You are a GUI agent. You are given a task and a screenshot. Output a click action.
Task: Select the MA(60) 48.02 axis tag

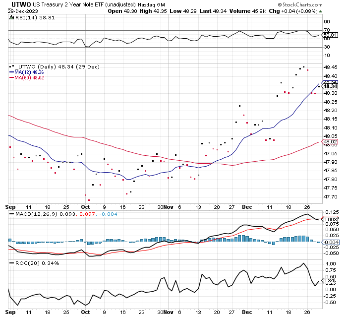pyautogui.click(x=330, y=141)
